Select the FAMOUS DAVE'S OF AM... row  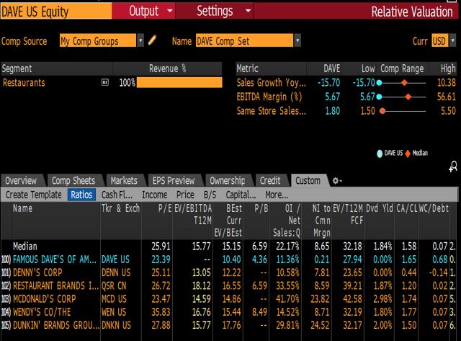(x=228, y=260)
